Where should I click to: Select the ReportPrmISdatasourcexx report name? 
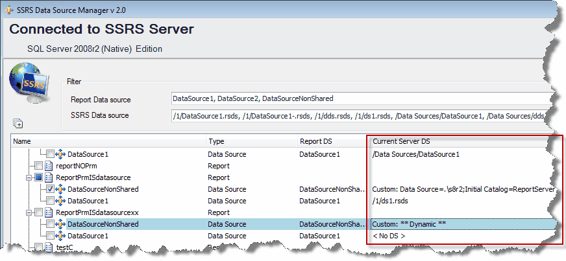[97, 212]
